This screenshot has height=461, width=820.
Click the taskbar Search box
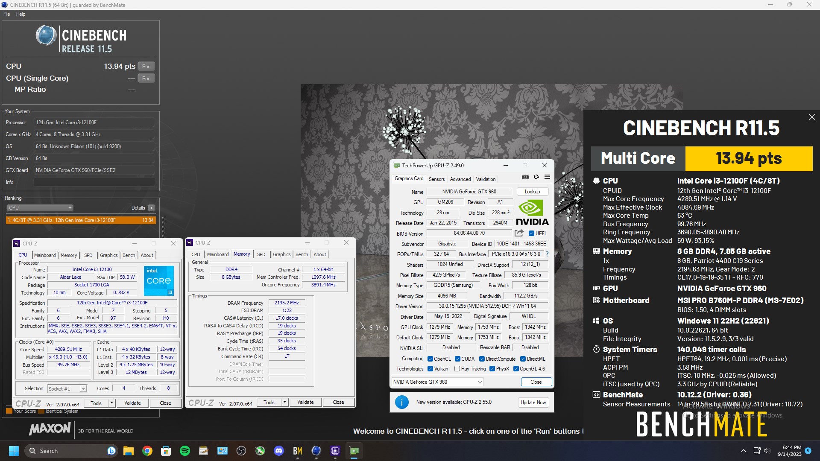(71, 451)
